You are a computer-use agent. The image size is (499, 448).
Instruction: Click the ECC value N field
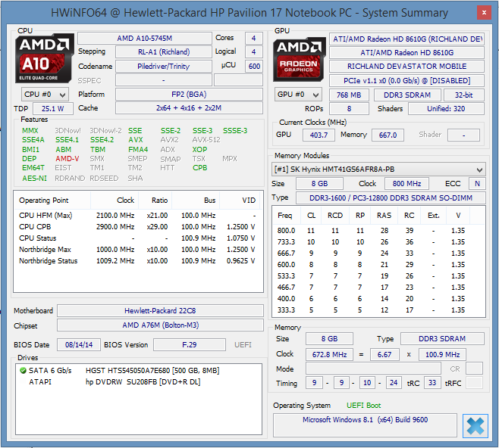tap(477, 184)
